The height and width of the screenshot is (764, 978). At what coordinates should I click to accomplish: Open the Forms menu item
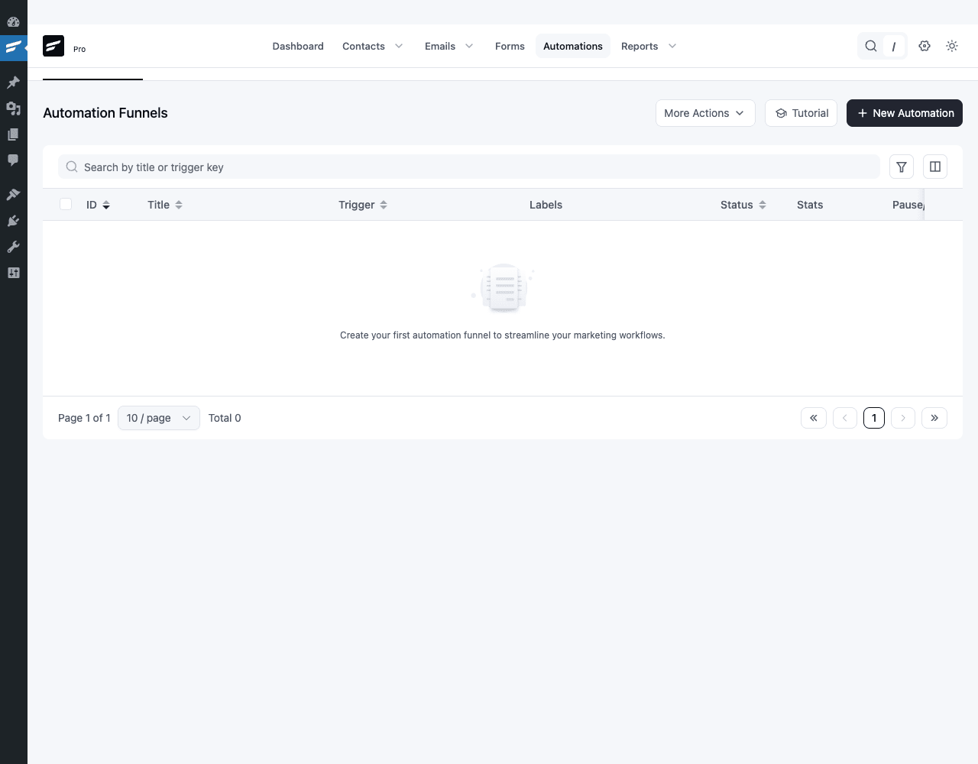pyautogui.click(x=510, y=46)
